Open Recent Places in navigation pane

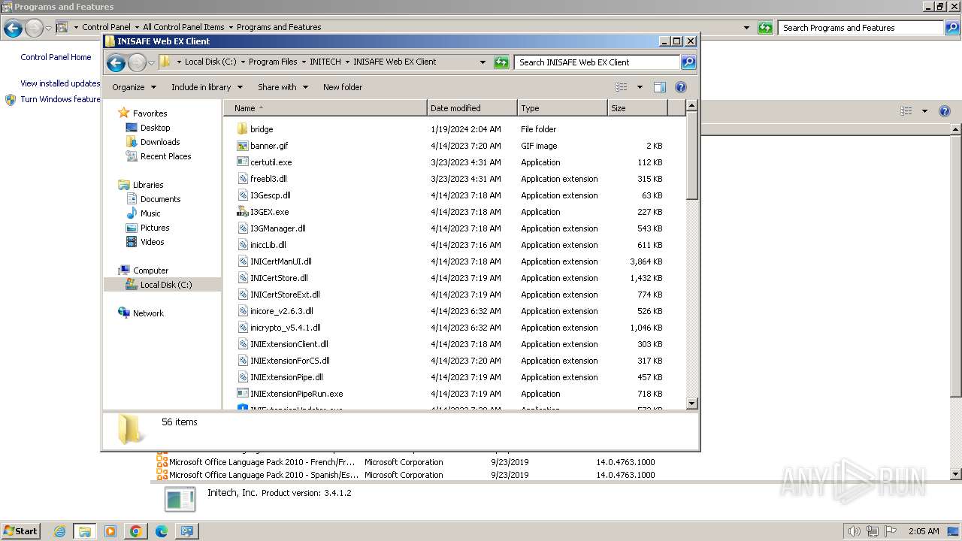point(165,156)
